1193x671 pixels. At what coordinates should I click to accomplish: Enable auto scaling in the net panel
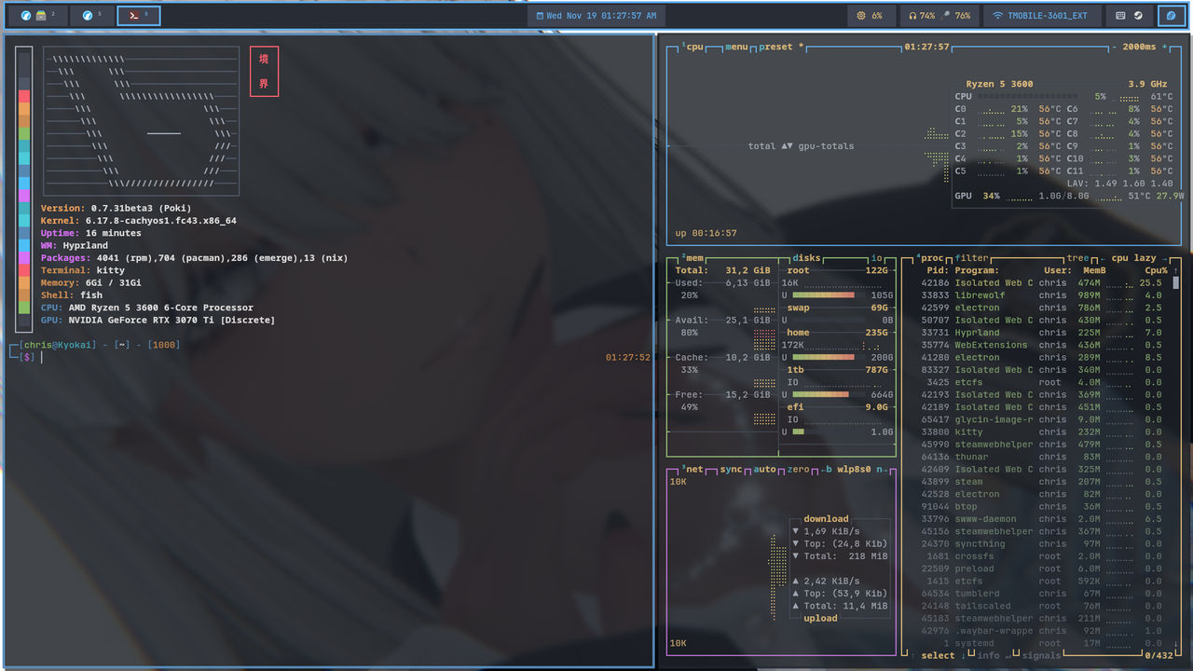pyautogui.click(x=764, y=470)
